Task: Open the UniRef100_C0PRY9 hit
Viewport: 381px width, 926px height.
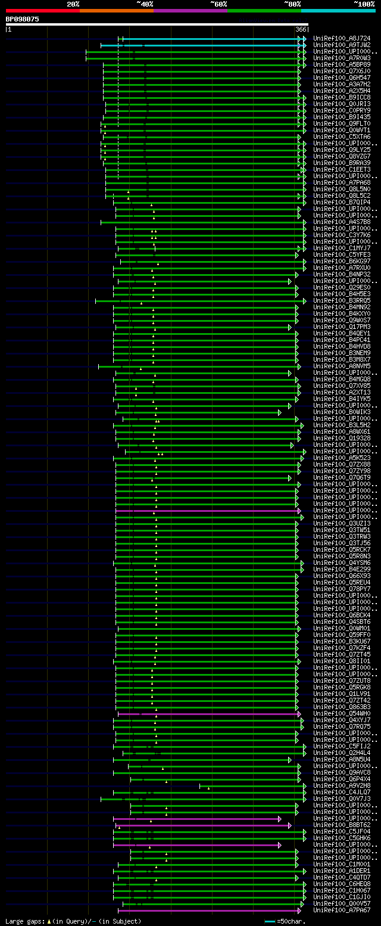Action: [342, 111]
